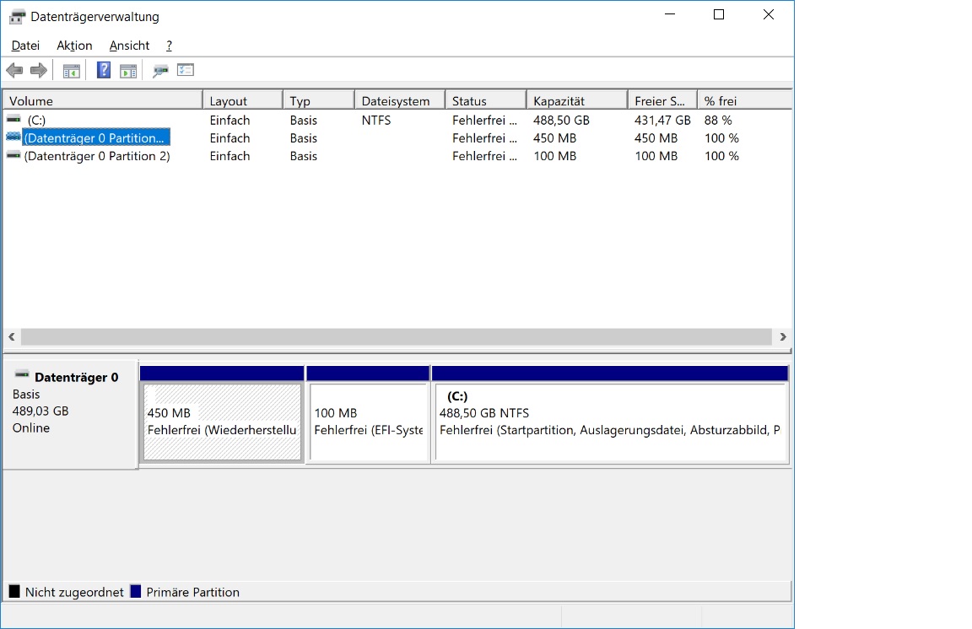The width and height of the screenshot is (972, 629).
Task: Click the 431,47 GB free space cell
Action: 662,121
